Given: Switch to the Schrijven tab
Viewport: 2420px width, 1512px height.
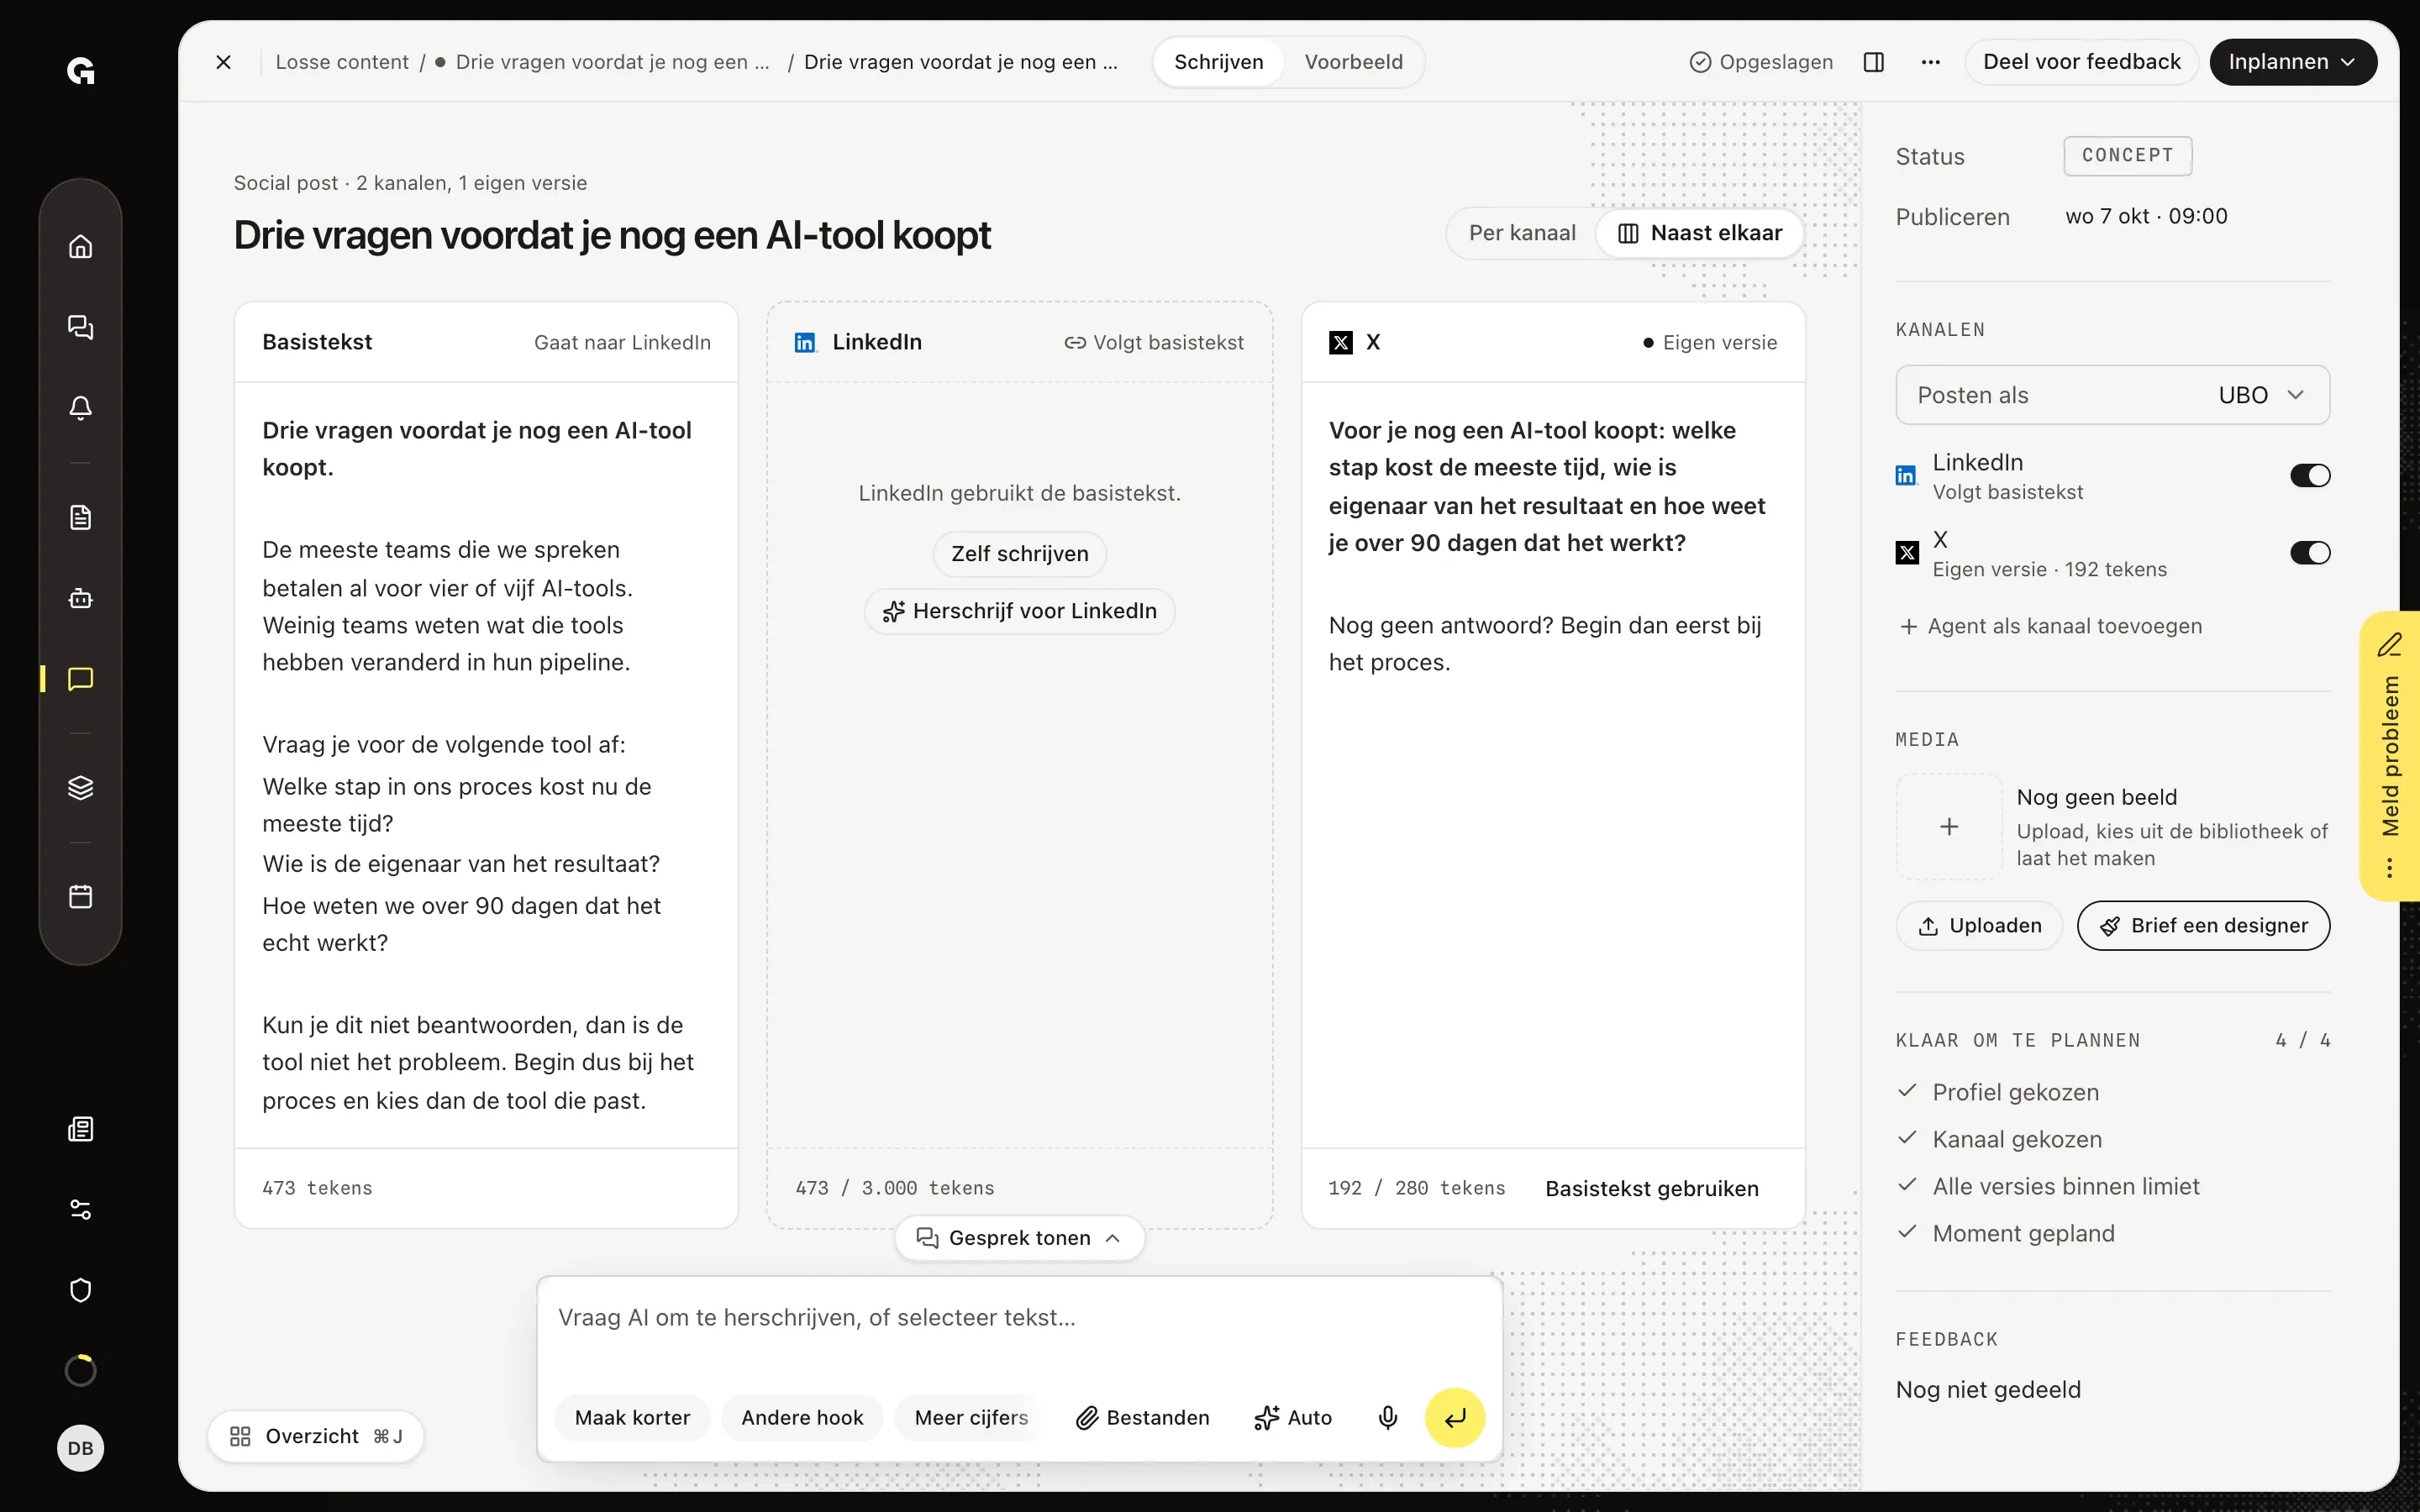Looking at the screenshot, I should point(1218,62).
